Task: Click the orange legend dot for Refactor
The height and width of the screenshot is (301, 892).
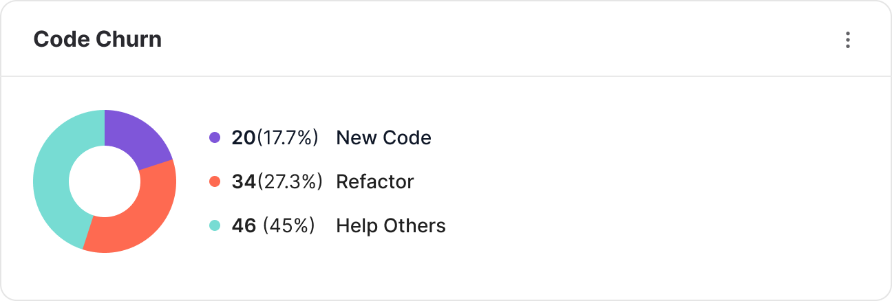Action: point(214,182)
